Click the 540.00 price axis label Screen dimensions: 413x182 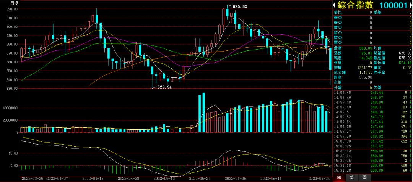pos(12,80)
